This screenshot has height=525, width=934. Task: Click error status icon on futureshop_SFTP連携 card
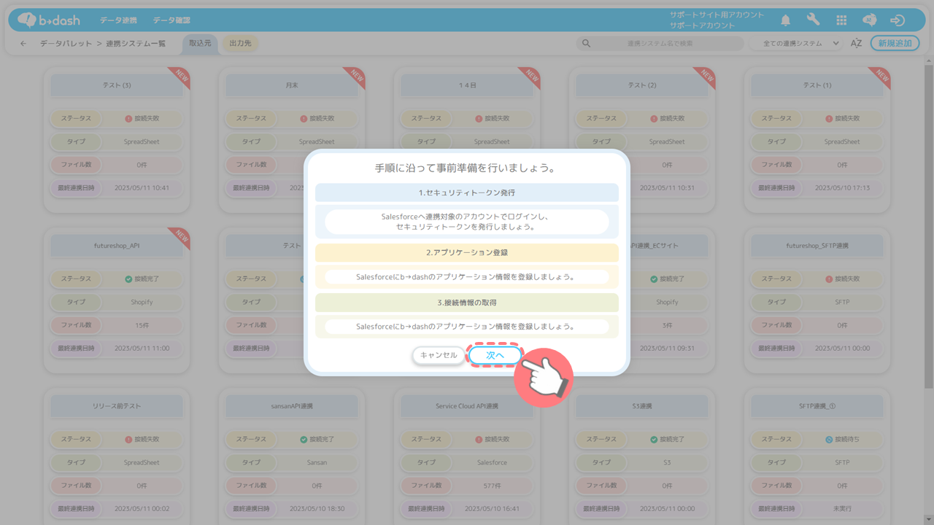click(829, 279)
